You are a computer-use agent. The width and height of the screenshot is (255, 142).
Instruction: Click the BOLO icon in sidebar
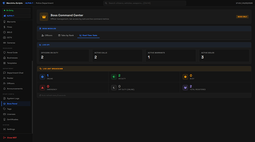click(4, 32)
